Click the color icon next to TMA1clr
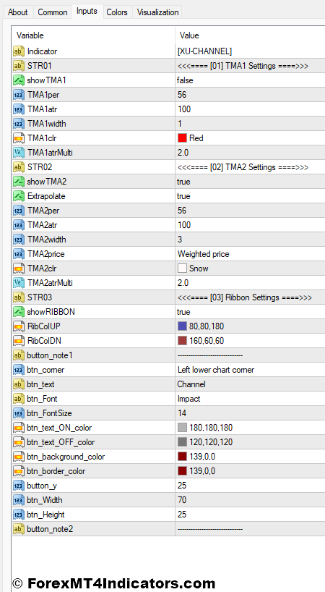325x592 pixels. click(19, 138)
